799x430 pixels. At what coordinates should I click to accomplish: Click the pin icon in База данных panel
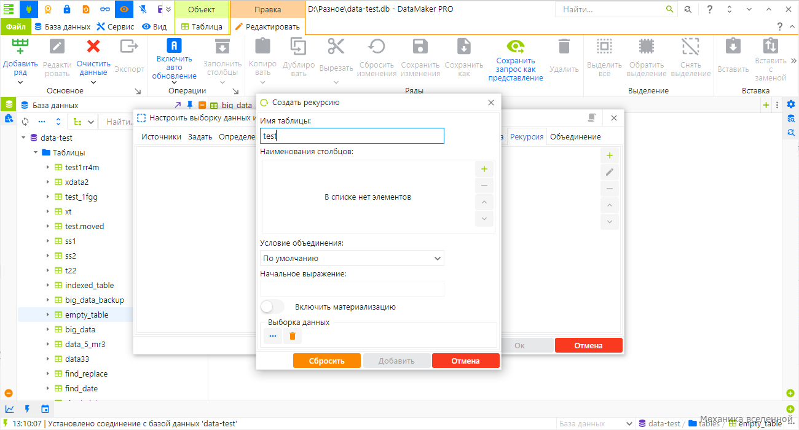[x=190, y=105]
